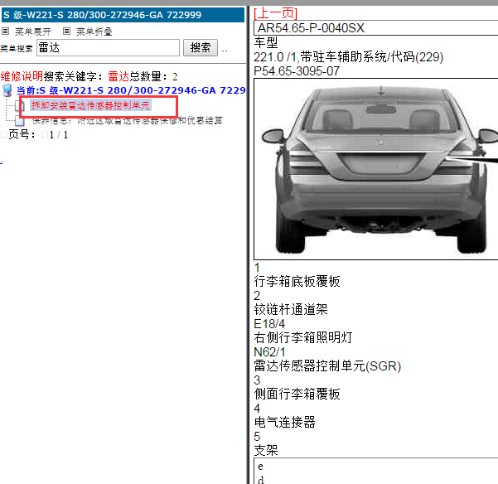Image resolution: width=498 pixels, height=484 pixels.
Task: Click the rear-view S-Class car image
Action: pos(375,169)
